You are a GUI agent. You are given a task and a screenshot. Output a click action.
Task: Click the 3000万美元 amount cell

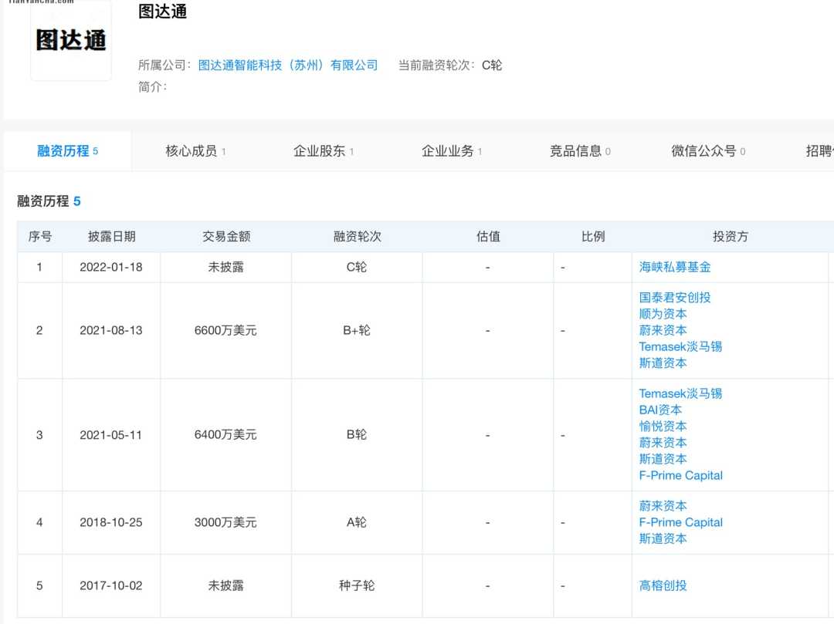click(225, 522)
